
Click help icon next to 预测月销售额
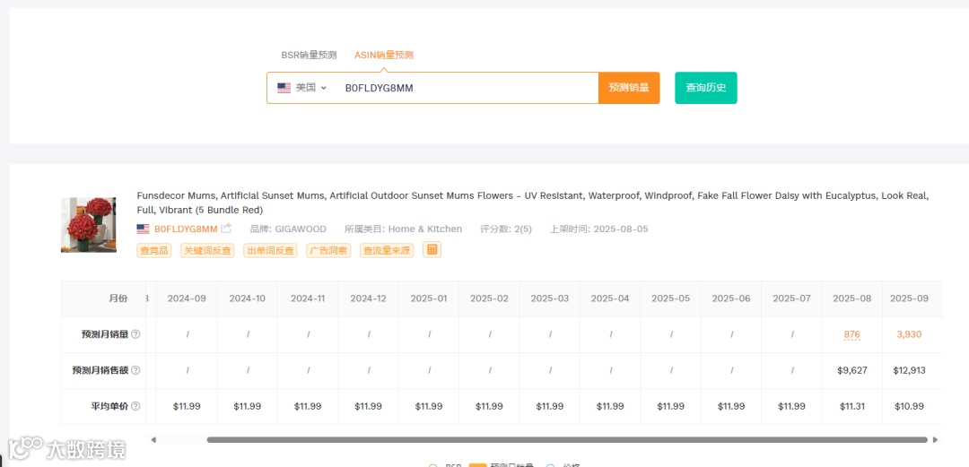pyautogui.click(x=136, y=370)
